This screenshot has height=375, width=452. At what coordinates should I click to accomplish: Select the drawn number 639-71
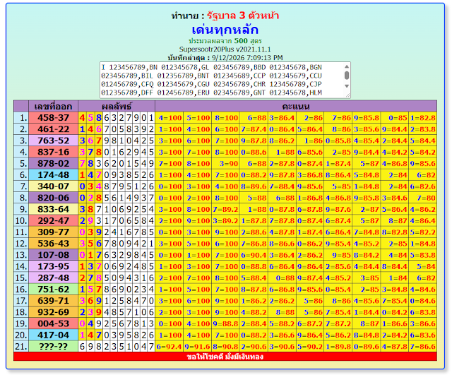tap(54, 301)
